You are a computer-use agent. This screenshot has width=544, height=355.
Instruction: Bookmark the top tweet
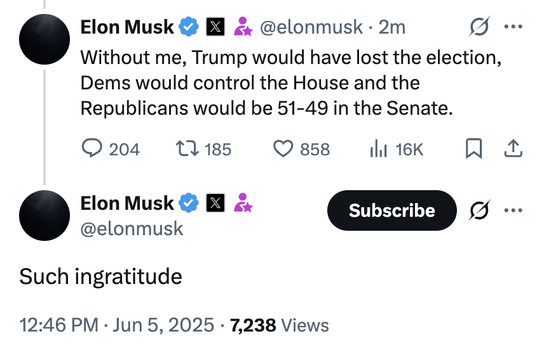click(x=473, y=148)
